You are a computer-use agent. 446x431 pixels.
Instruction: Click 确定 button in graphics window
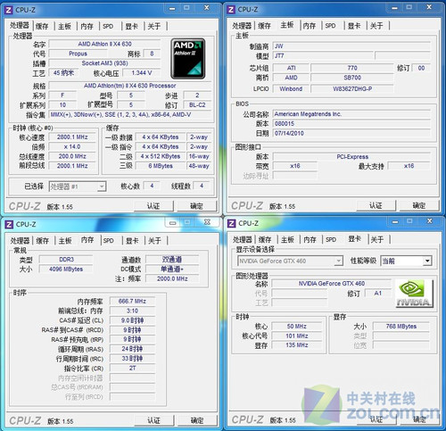tap(419, 419)
